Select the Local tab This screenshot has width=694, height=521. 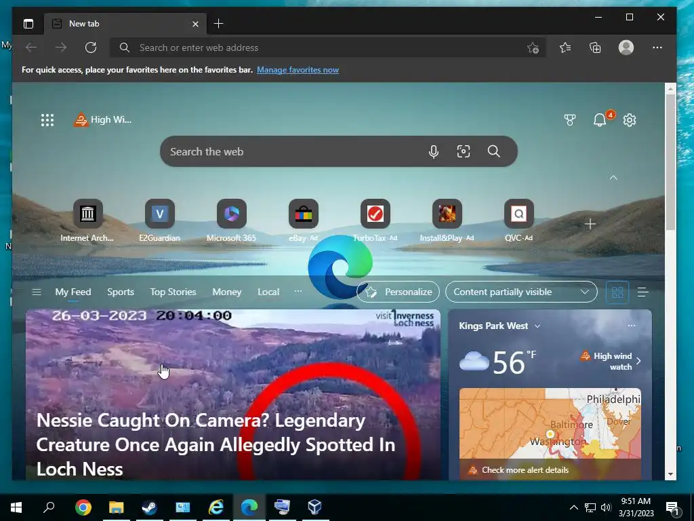[268, 292]
